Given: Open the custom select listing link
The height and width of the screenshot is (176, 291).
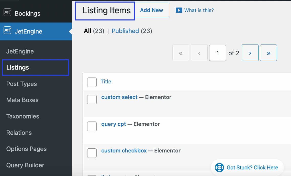Looking at the screenshot, I should coord(119,97).
